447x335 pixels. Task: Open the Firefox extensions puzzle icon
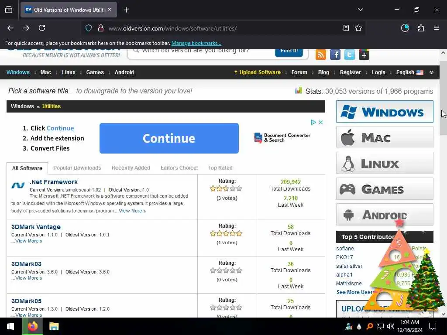pos(421,28)
